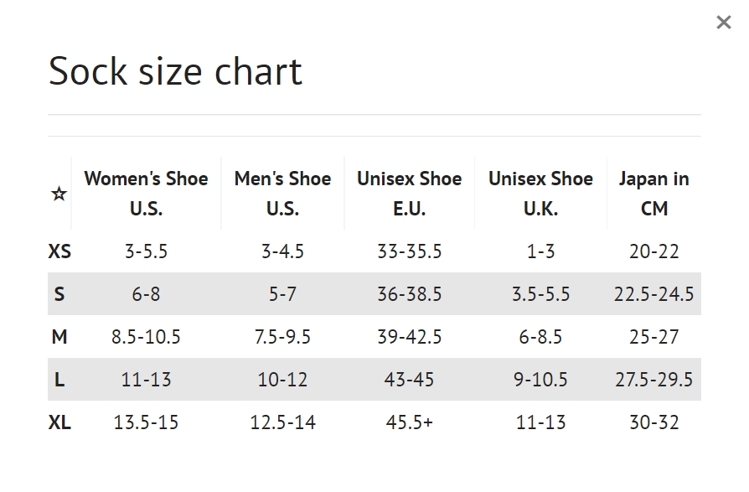Image resolution: width=749 pixels, height=492 pixels.
Task: Click the 9-10.5 U.K. large cell
Action: [540, 380]
